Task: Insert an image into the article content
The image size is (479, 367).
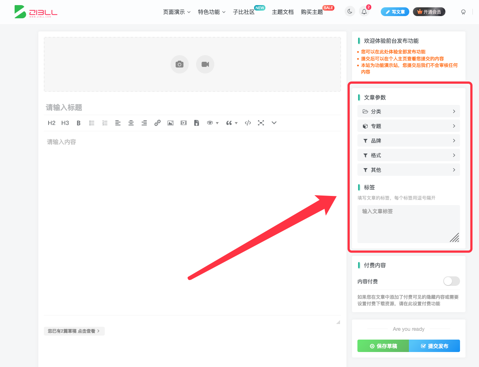Action: click(170, 123)
